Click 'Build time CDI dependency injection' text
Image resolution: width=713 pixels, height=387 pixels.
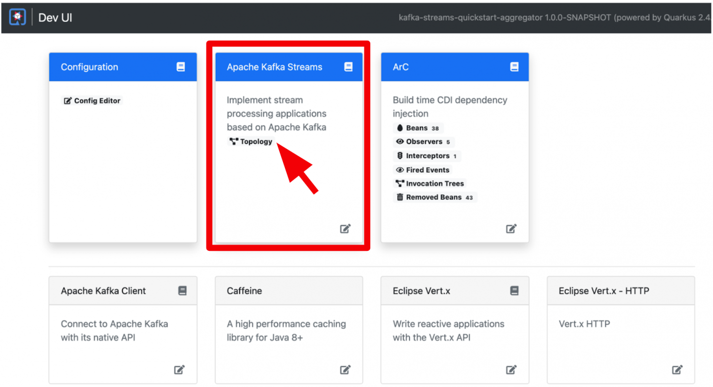pyautogui.click(x=450, y=106)
